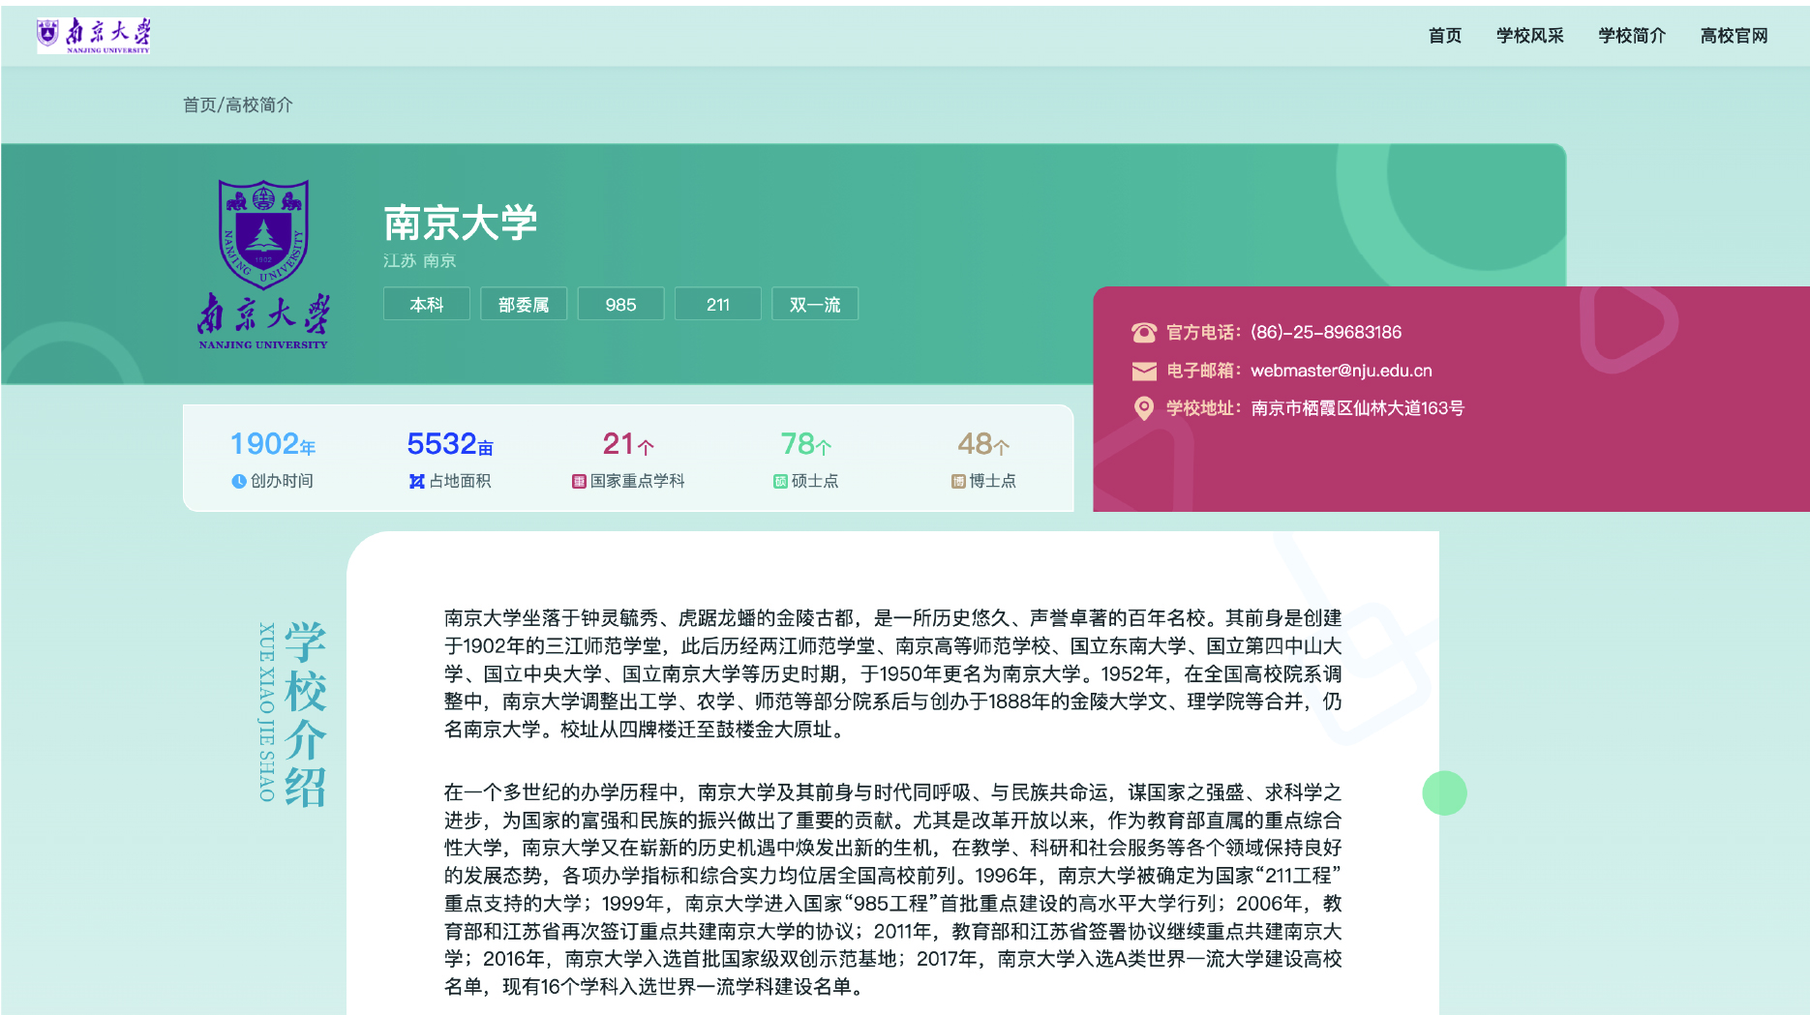The image size is (1810, 1015).
Task: Click the 78个 master's programs value
Action: [x=806, y=444]
